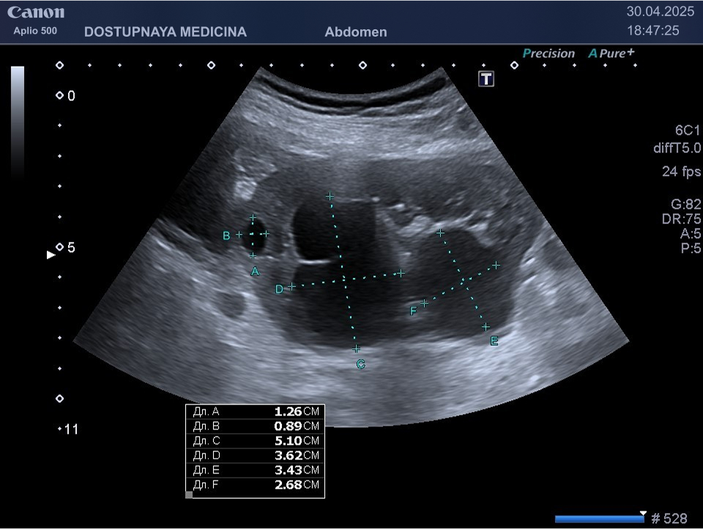This screenshot has width=703, height=529.
Task: Select caliper label A on the ultrasound image
Action: [255, 272]
